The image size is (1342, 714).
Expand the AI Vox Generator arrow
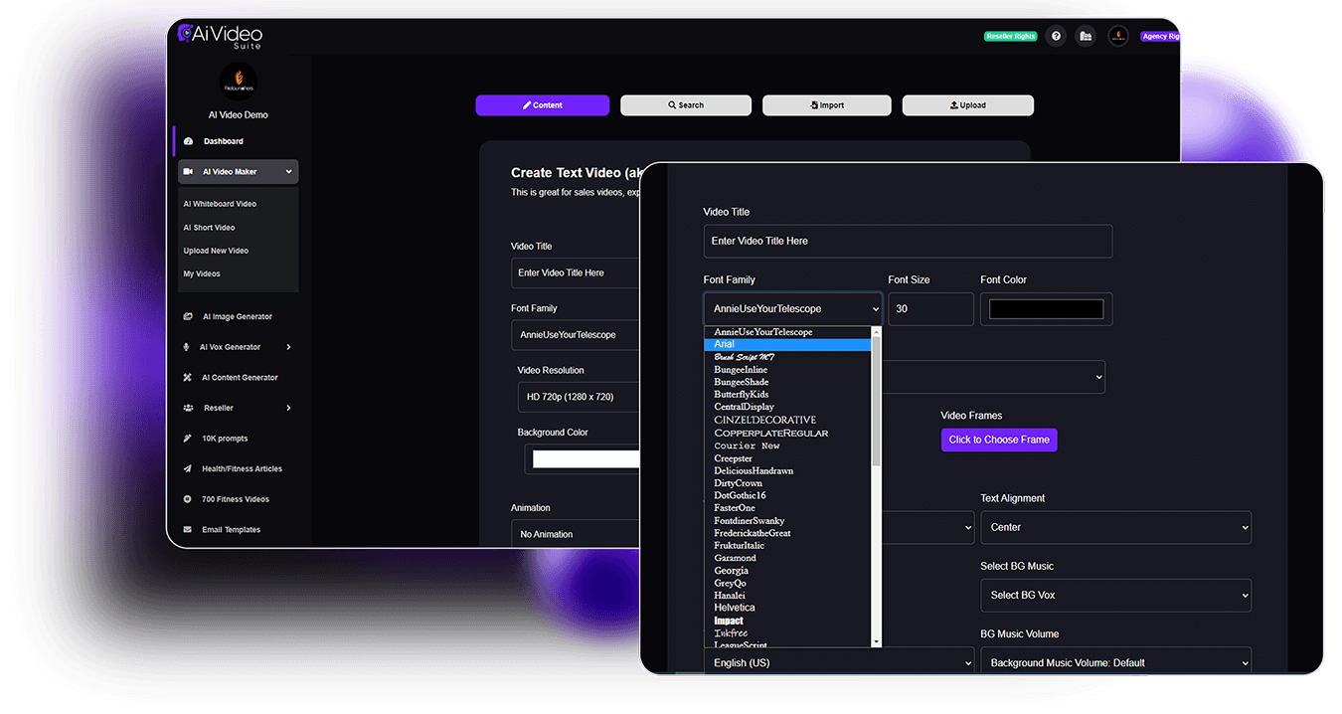tap(288, 347)
